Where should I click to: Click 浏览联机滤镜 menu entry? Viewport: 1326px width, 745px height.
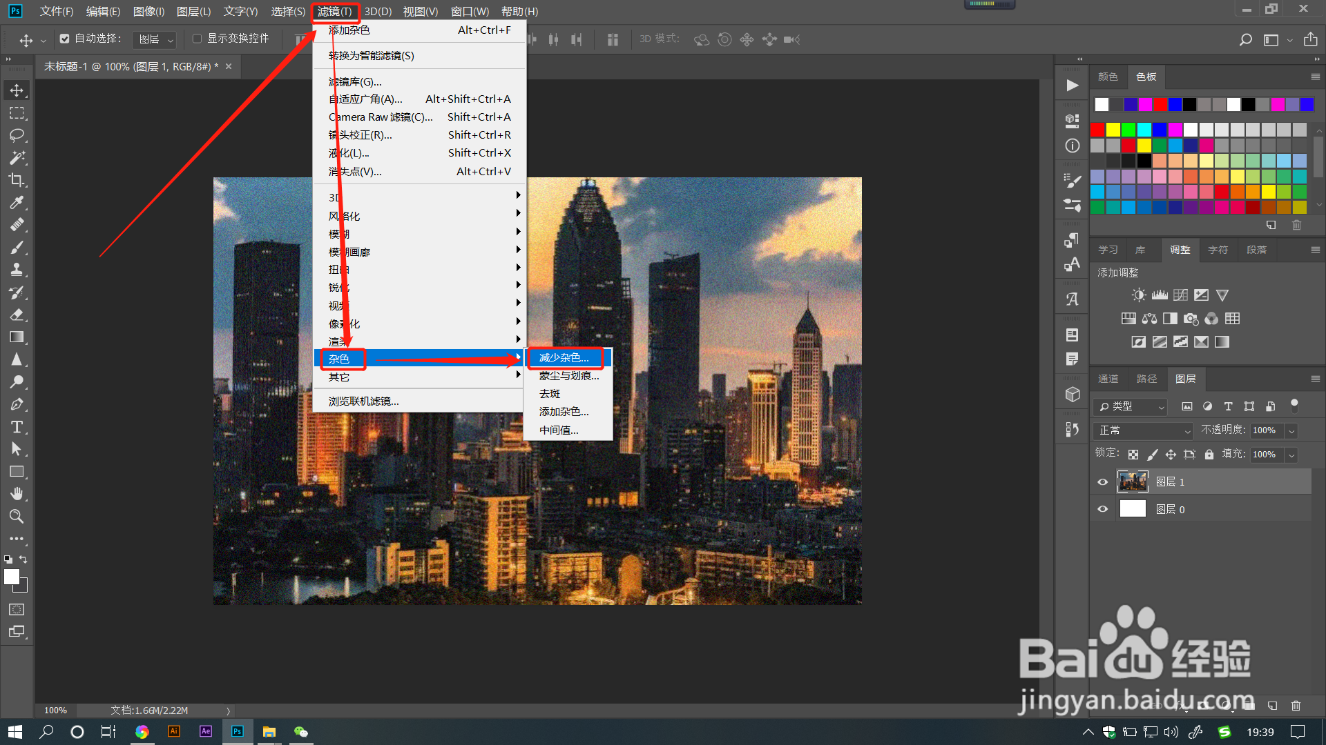coord(363,401)
